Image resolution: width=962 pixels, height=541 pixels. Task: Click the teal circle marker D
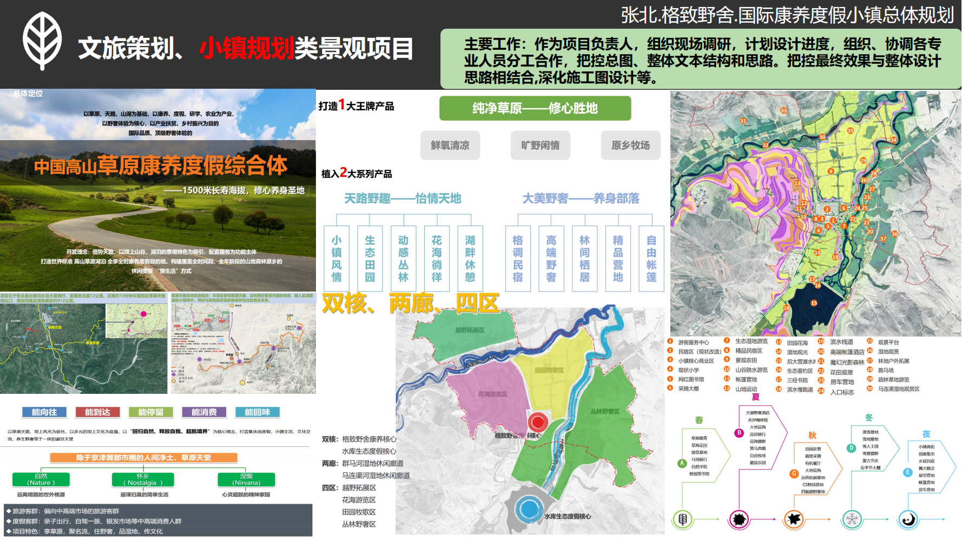(x=851, y=448)
